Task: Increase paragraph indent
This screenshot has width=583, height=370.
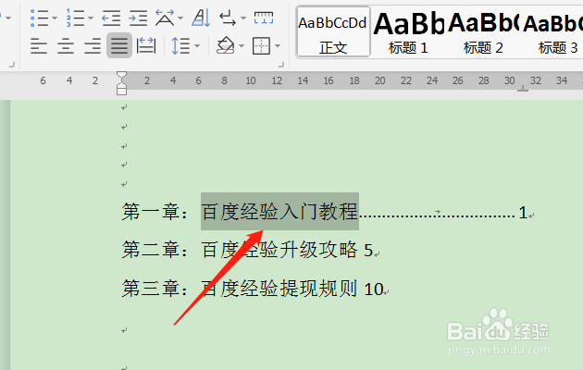Action: pos(138,18)
